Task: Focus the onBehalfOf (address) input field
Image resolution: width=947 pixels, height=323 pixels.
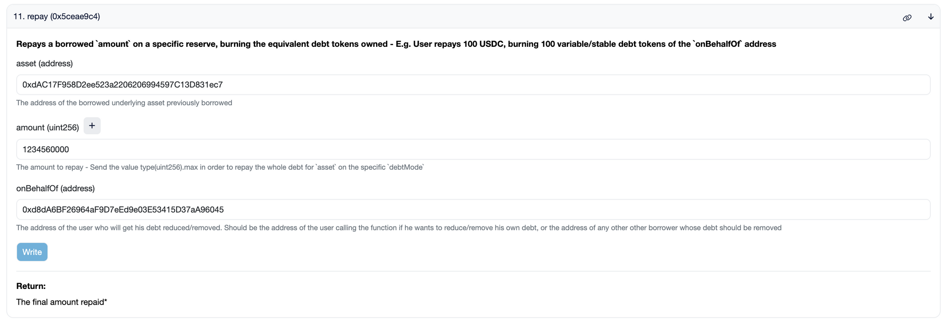Action: click(x=473, y=210)
